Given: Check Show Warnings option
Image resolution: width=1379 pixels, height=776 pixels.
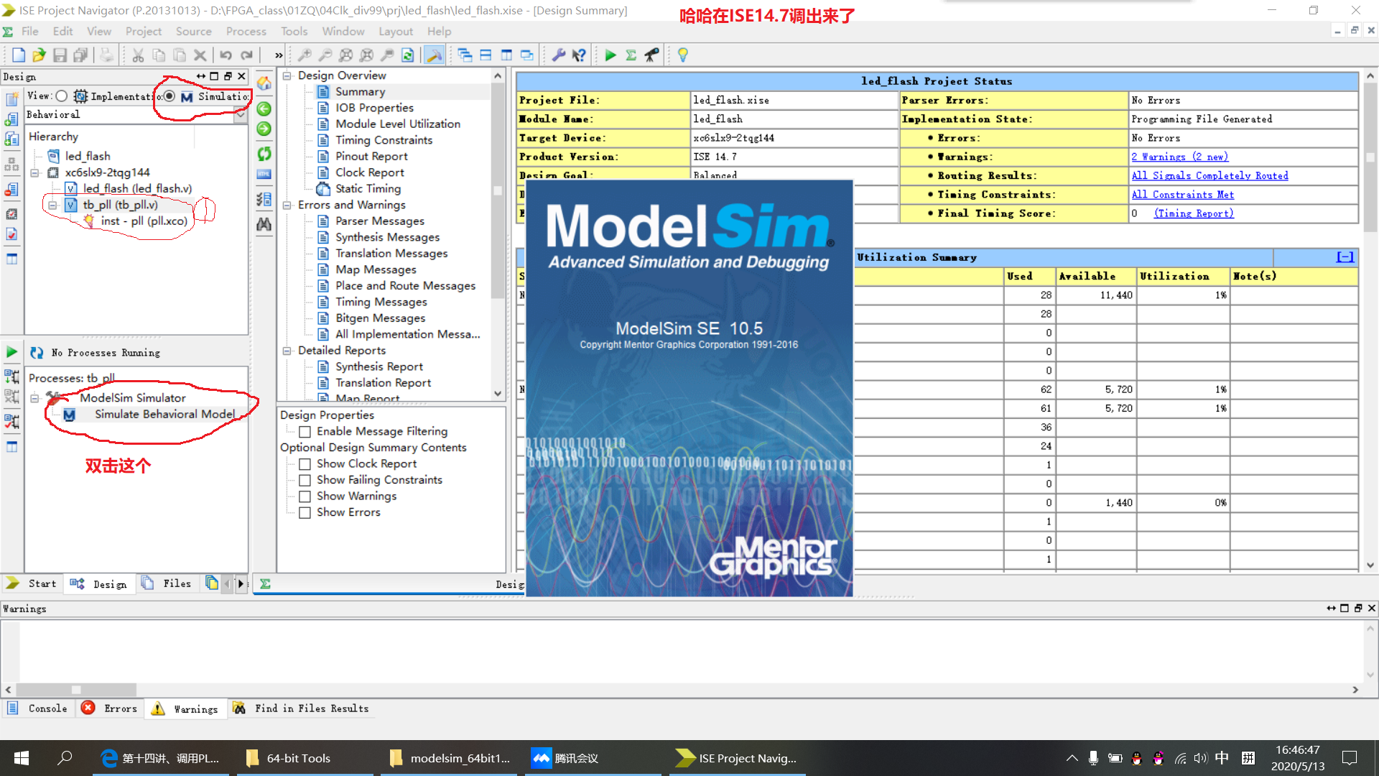Looking at the screenshot, I should click(x=305, y=496).
